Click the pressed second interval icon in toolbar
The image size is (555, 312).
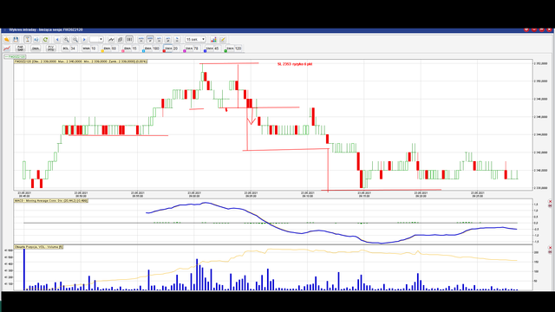click(150, 40)
